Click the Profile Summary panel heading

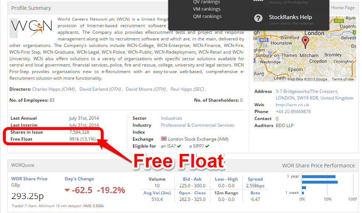[x=31, y=8]
